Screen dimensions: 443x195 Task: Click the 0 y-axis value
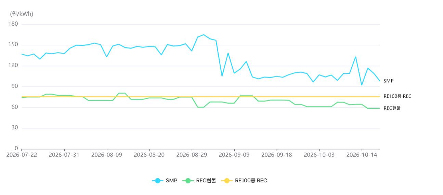click(17, 149)
